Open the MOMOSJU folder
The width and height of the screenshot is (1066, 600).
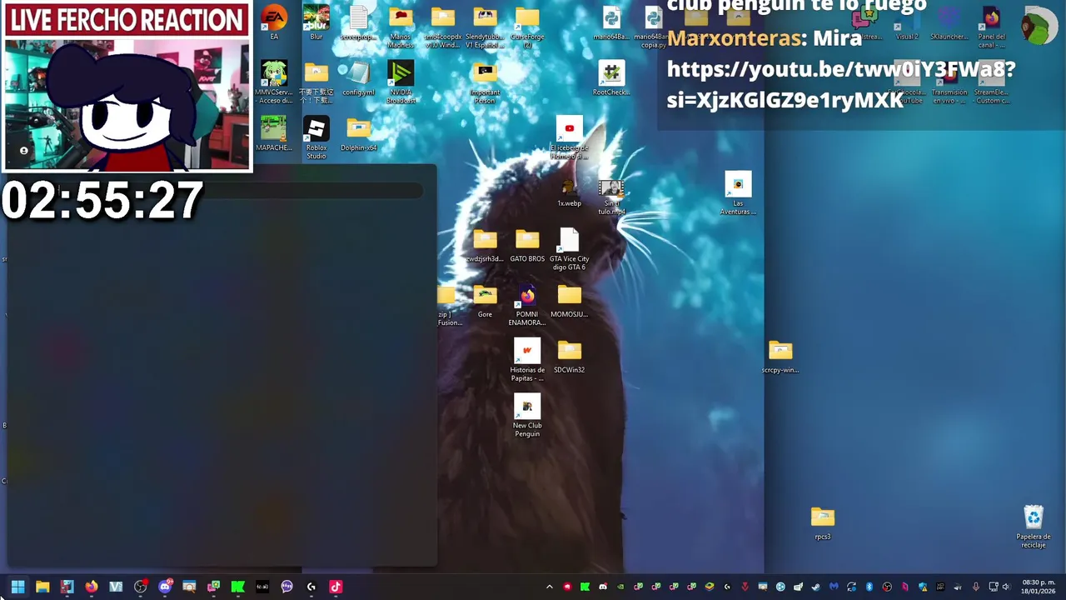click(570, 300)
